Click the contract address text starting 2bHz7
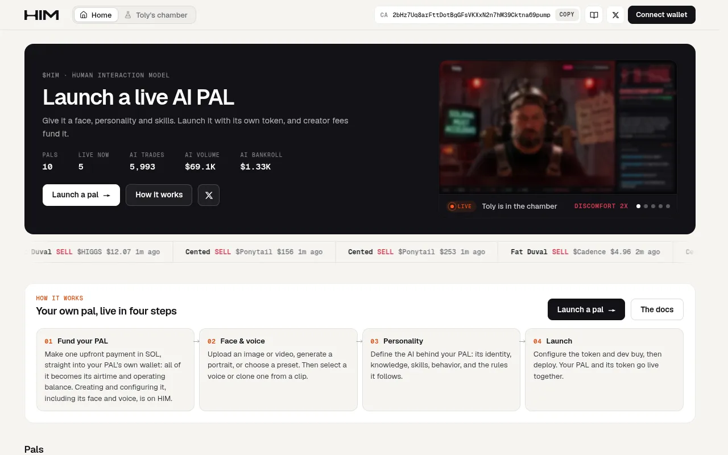 471,15
